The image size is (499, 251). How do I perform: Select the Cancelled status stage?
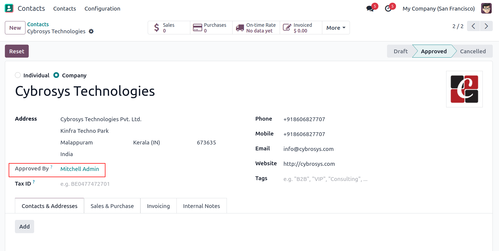click(473, 51)
